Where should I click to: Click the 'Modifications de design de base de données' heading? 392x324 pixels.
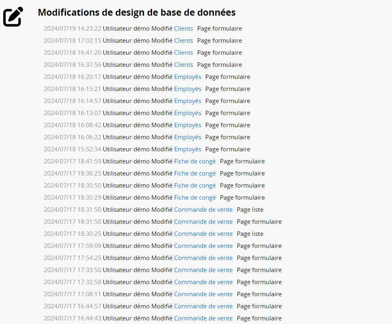pos(137,12)
